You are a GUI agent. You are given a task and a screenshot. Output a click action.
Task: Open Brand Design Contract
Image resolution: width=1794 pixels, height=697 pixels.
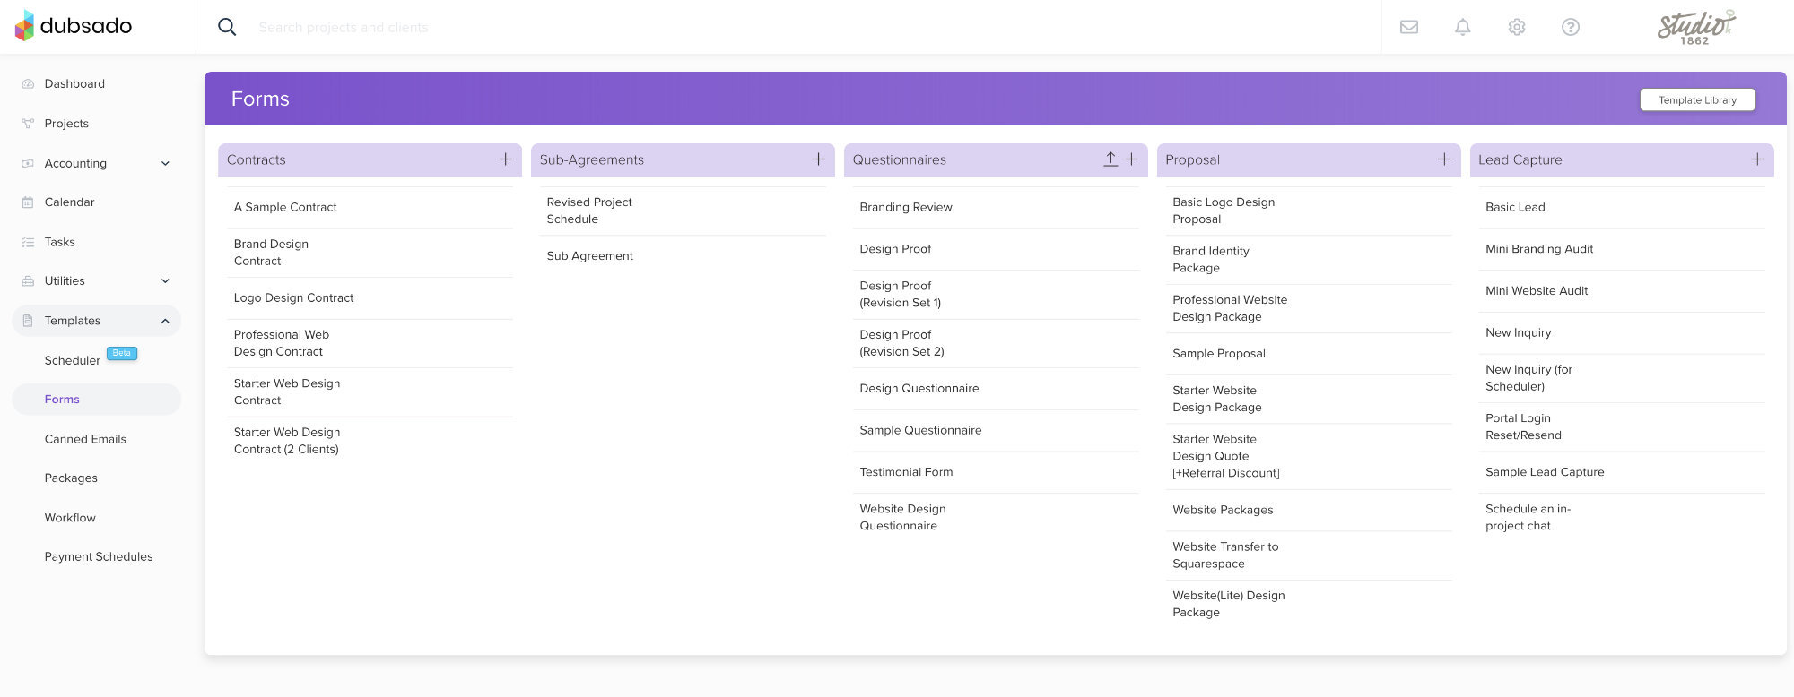coord(271,253)
